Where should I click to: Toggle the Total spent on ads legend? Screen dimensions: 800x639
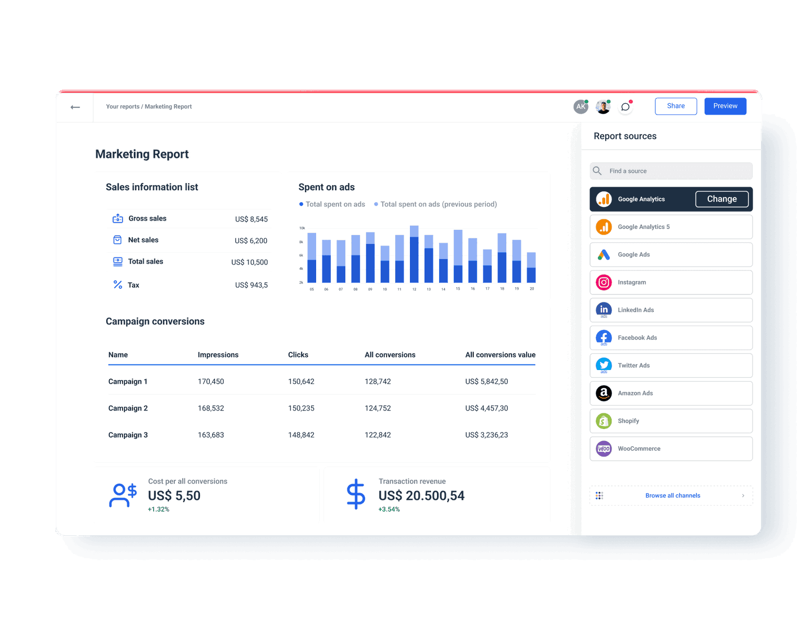(x=332, y=204)
